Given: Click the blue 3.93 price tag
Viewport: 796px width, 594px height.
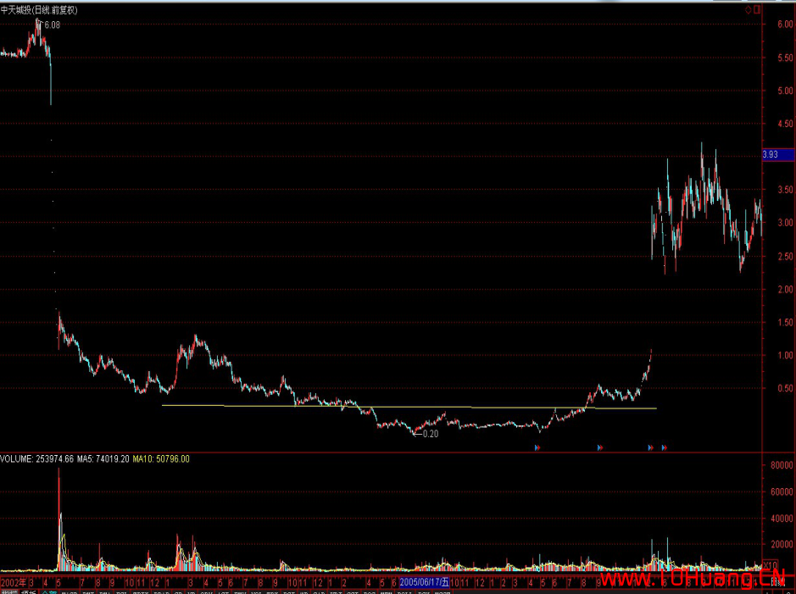Looking at the screenshot, I should pyautogui.click(x=779, y=154).
